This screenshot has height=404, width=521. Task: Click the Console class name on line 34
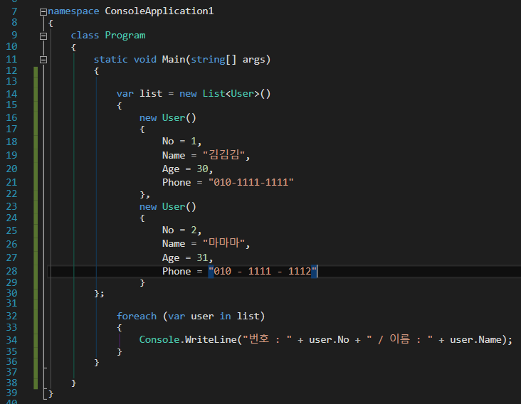(x=159, y=339)
